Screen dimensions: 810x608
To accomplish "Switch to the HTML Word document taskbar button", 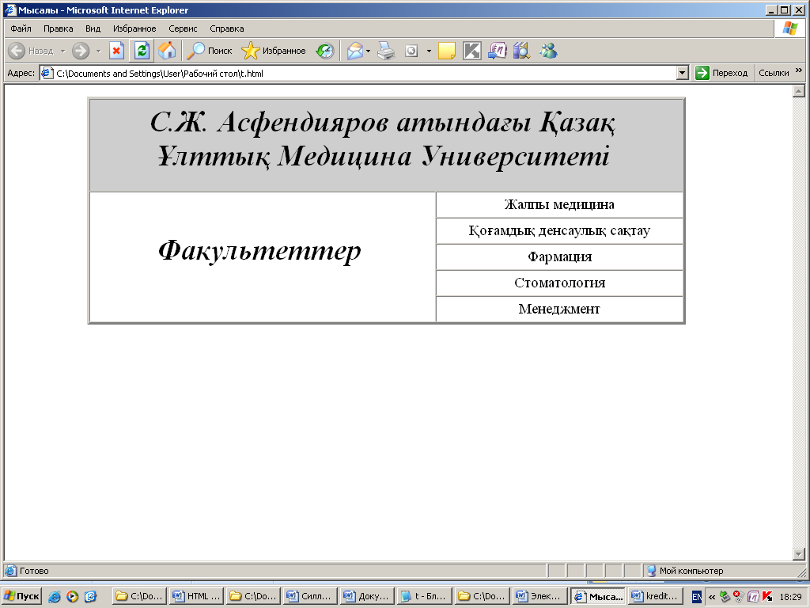I will 197,596.
